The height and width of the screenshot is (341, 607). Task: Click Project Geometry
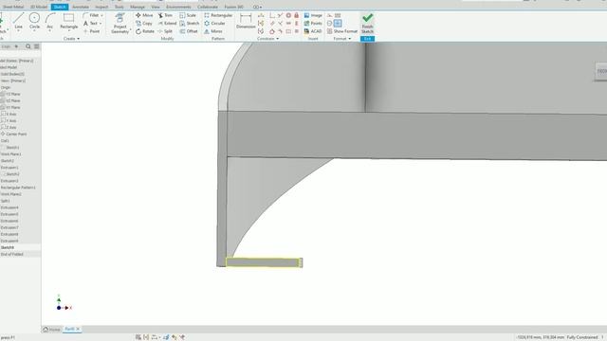point(120,23)
